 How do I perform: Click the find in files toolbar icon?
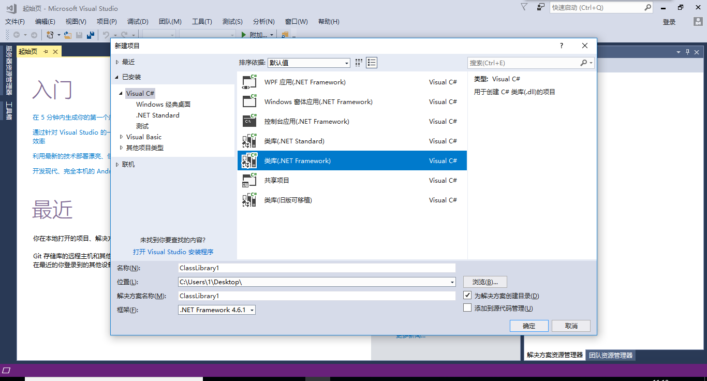(285, 35)
